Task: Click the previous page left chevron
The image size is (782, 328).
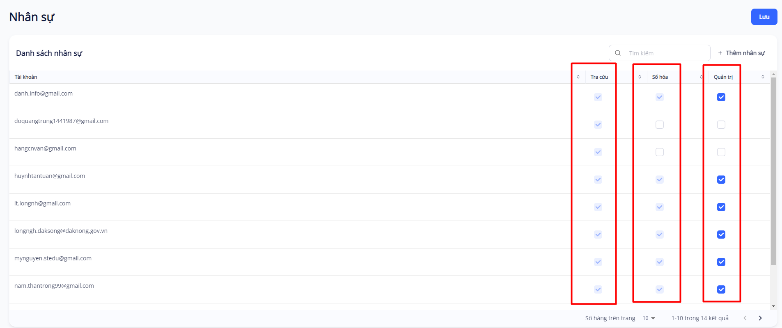Action: [745, 318]
